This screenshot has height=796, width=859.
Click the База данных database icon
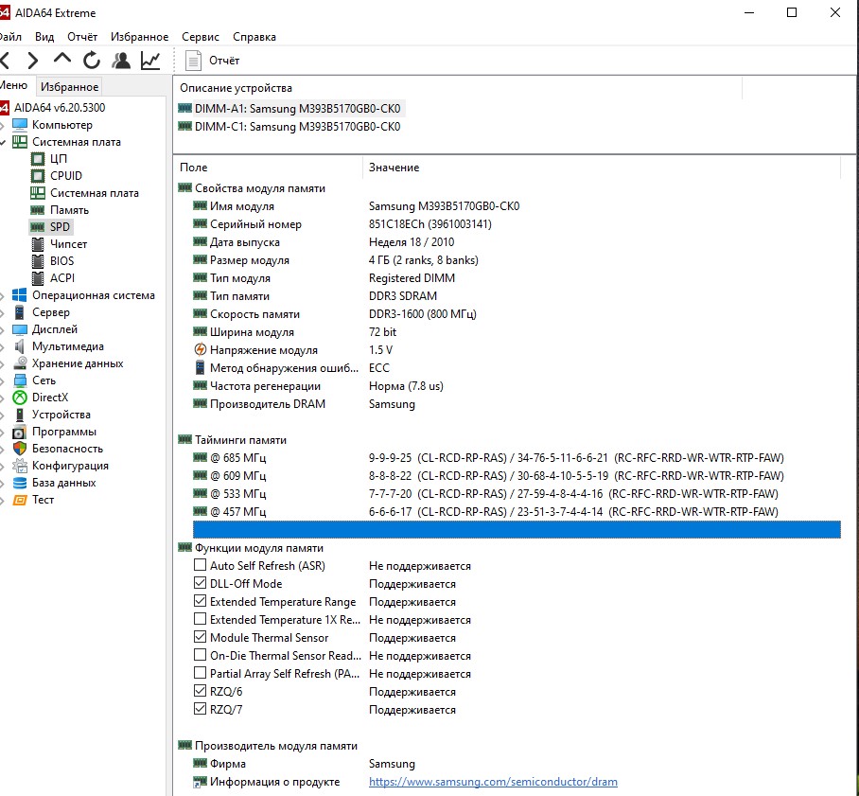coord(20,483)
